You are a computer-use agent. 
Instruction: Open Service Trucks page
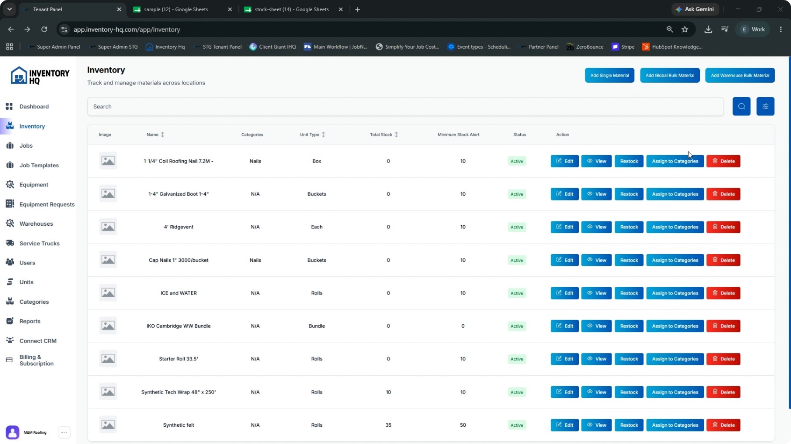tap(39, 243)
